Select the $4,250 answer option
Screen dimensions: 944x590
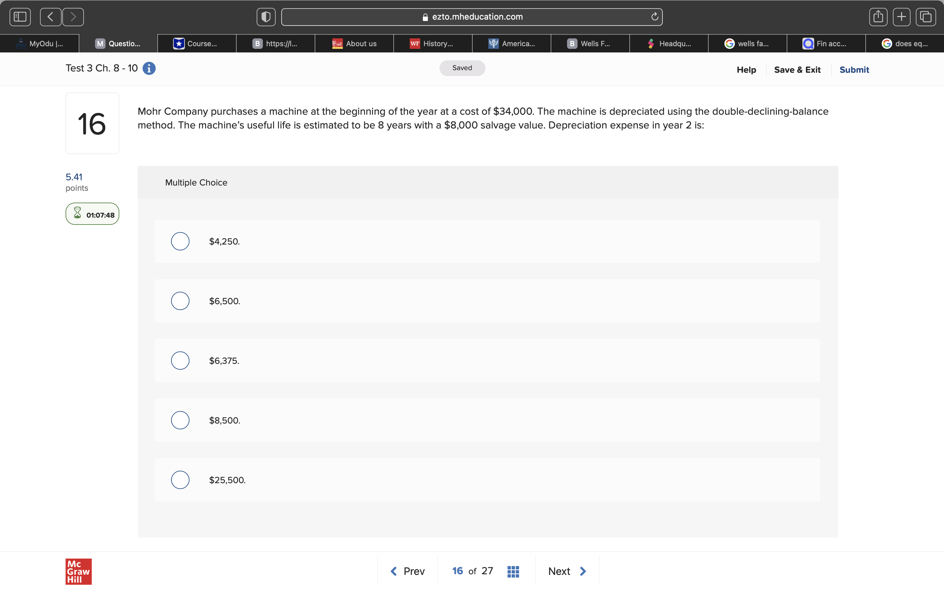click(x=180, y=241)
